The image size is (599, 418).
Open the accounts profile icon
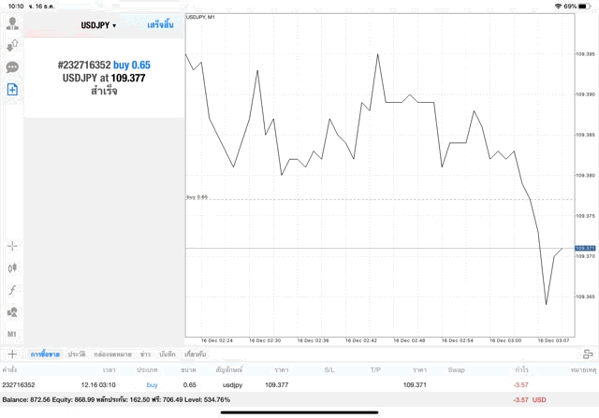click(x=12, y=23)
